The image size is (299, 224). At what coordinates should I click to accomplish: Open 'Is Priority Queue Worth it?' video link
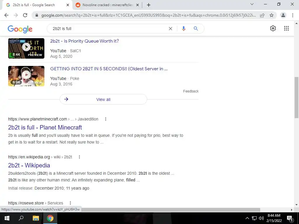[x=84, y=41]
